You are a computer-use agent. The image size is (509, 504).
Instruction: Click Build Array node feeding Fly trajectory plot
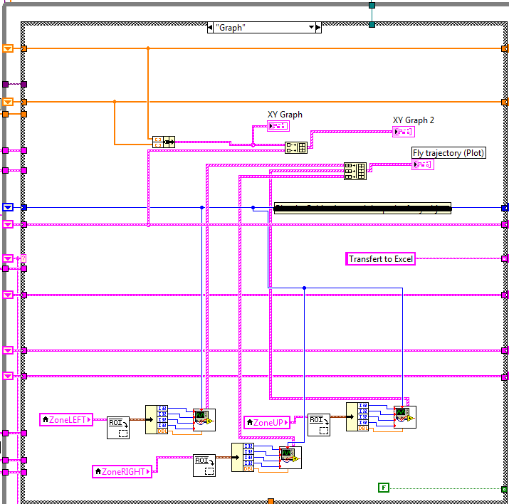(355, 171)
